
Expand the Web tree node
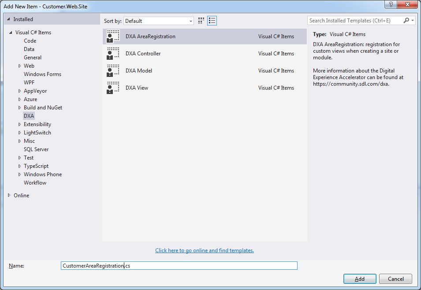[19, 66]
